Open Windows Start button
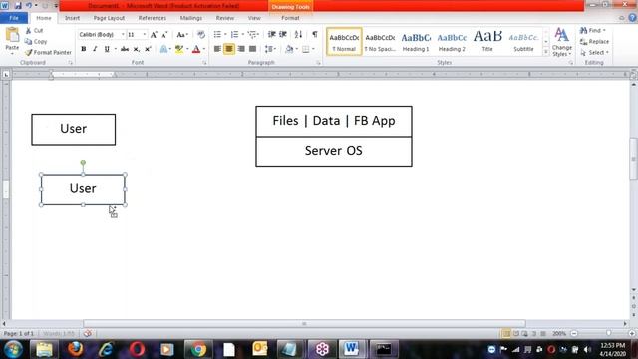This screenshot has height=359, width=638. pyautogui.click(x=13, y=349)
